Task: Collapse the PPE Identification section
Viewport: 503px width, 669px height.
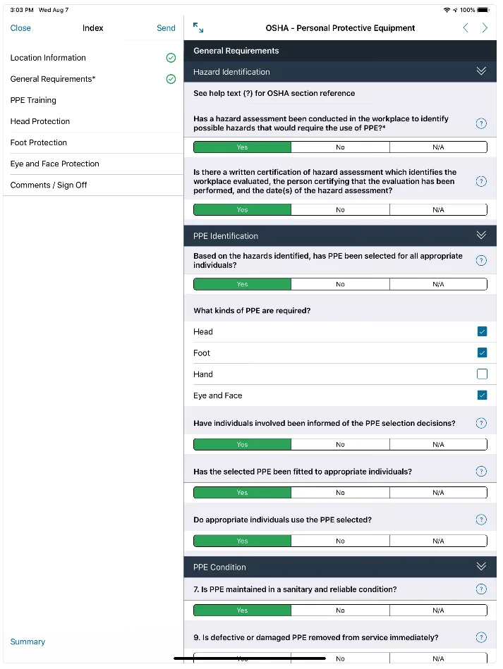Action: (481, 235)
